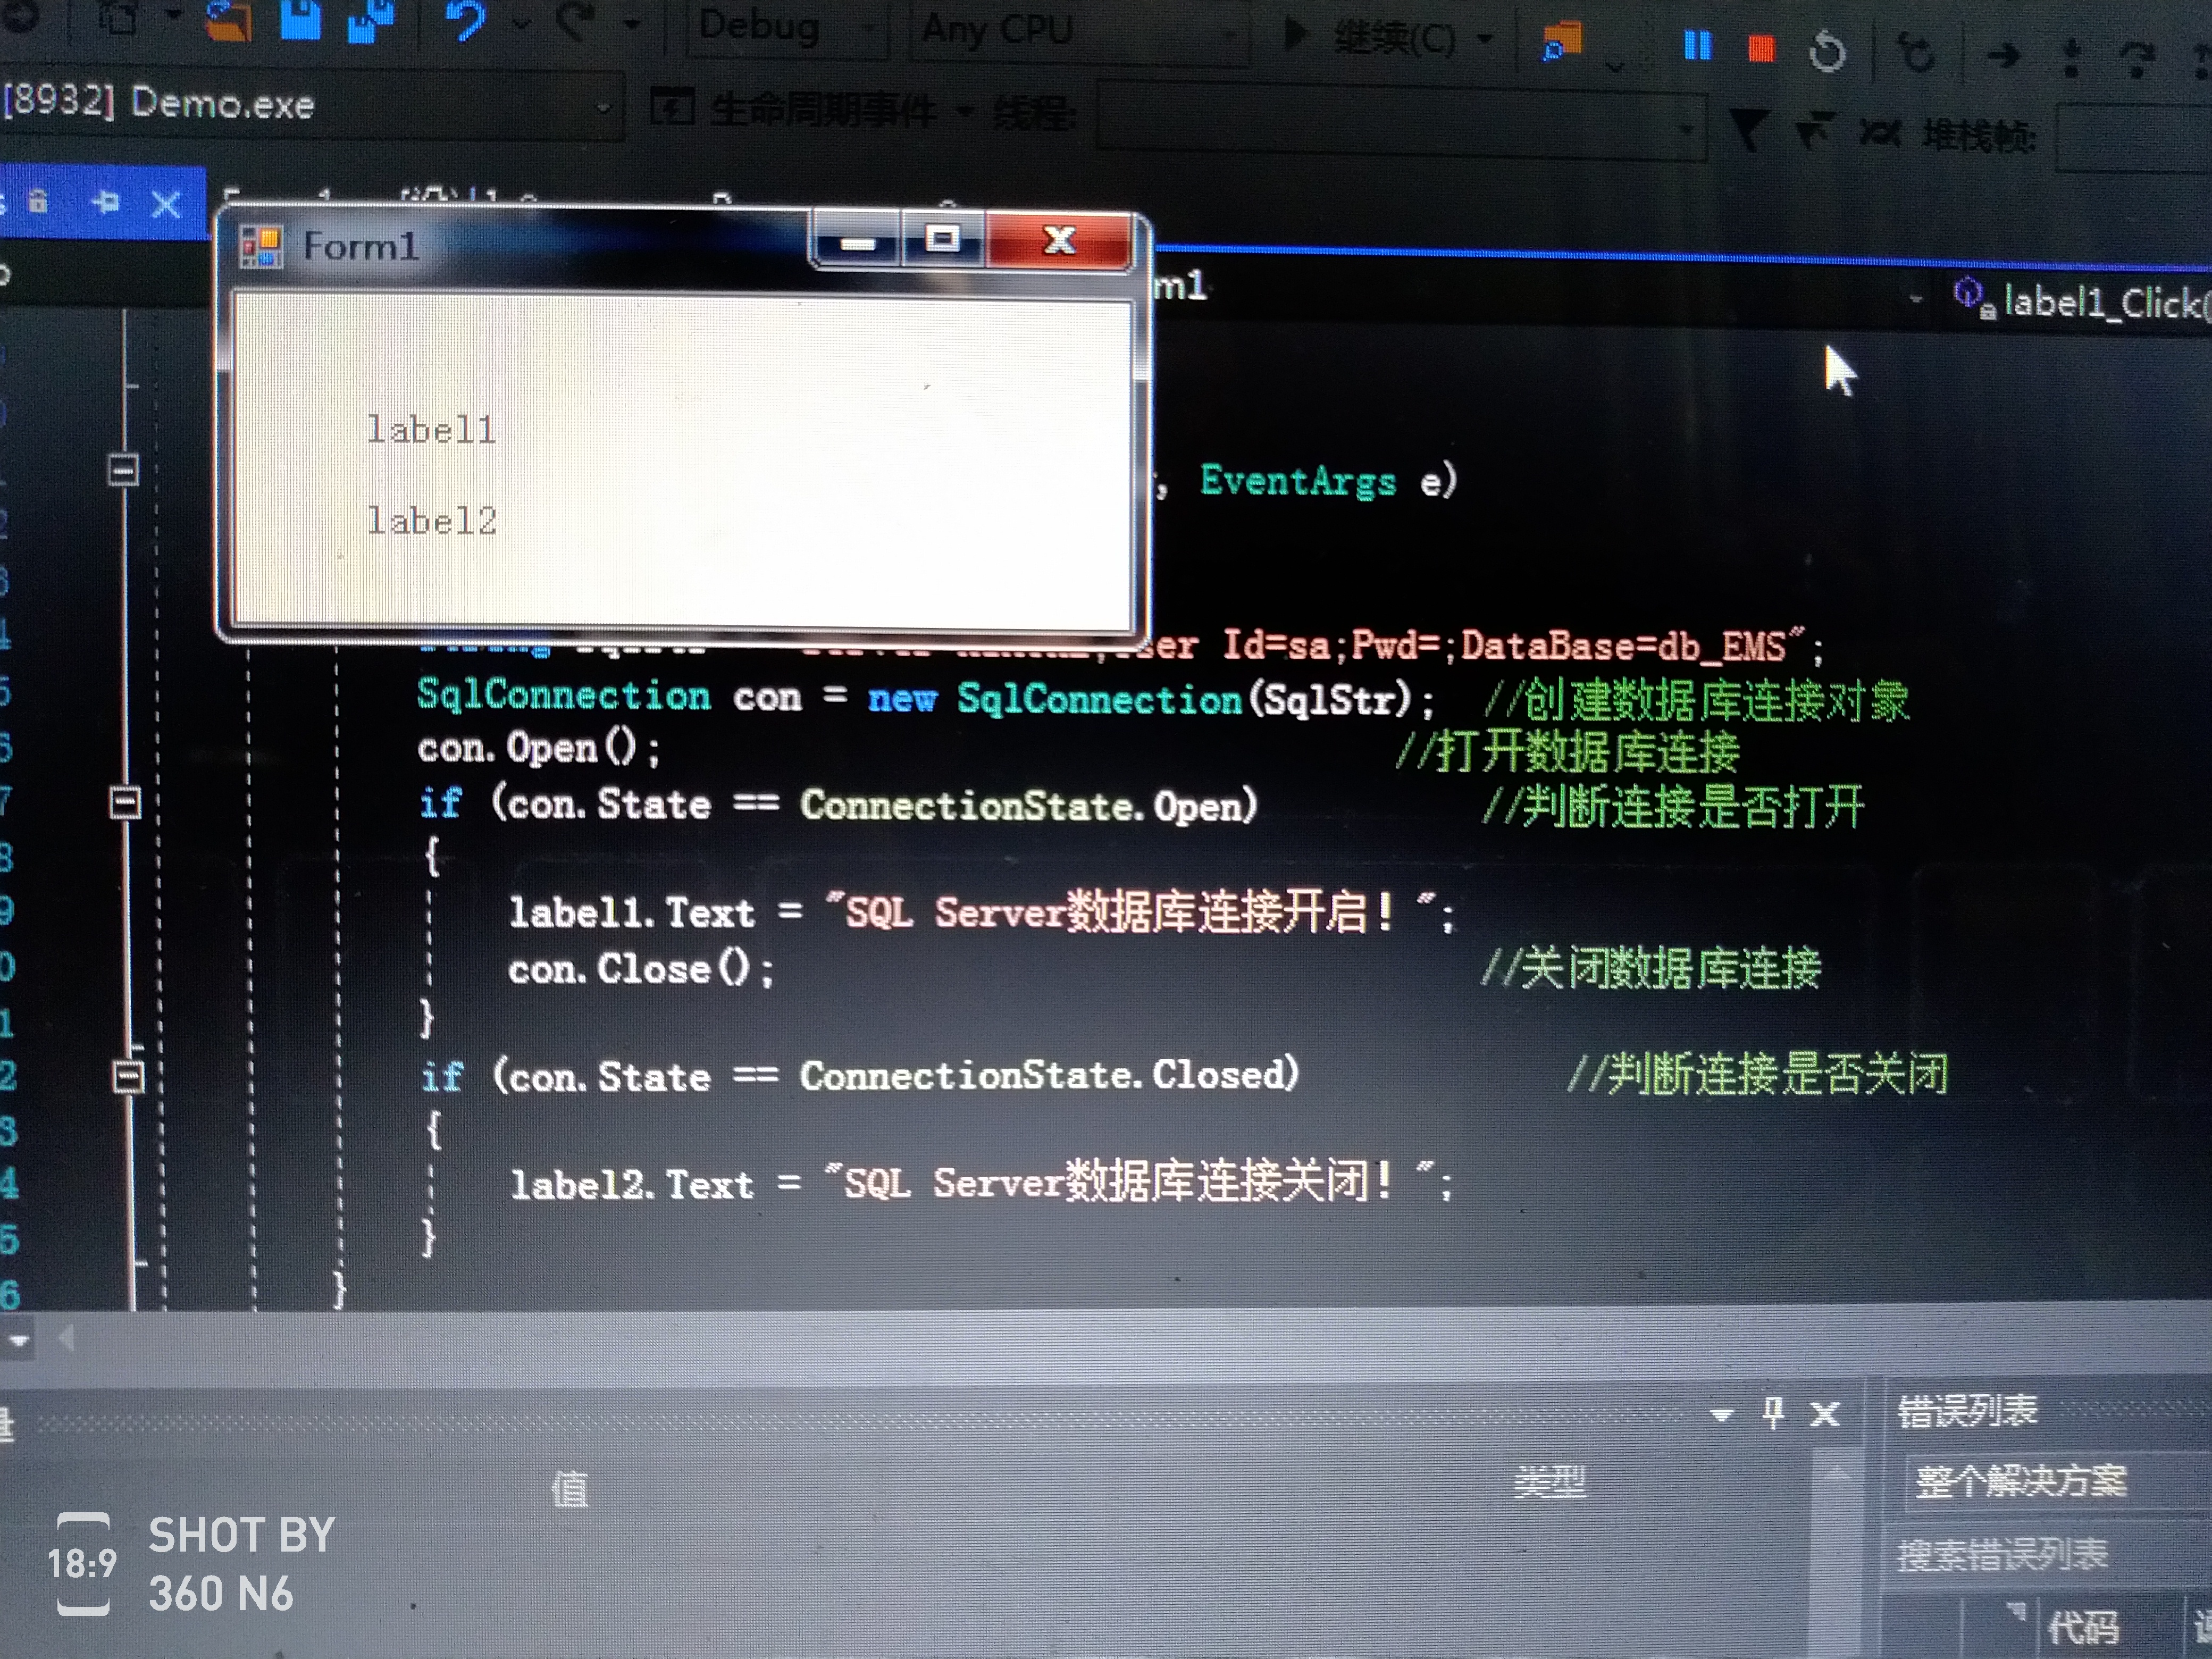Open the Undo history dropdown arrow
Screen dimensions: 2212x1659
[x=521, y=22]
